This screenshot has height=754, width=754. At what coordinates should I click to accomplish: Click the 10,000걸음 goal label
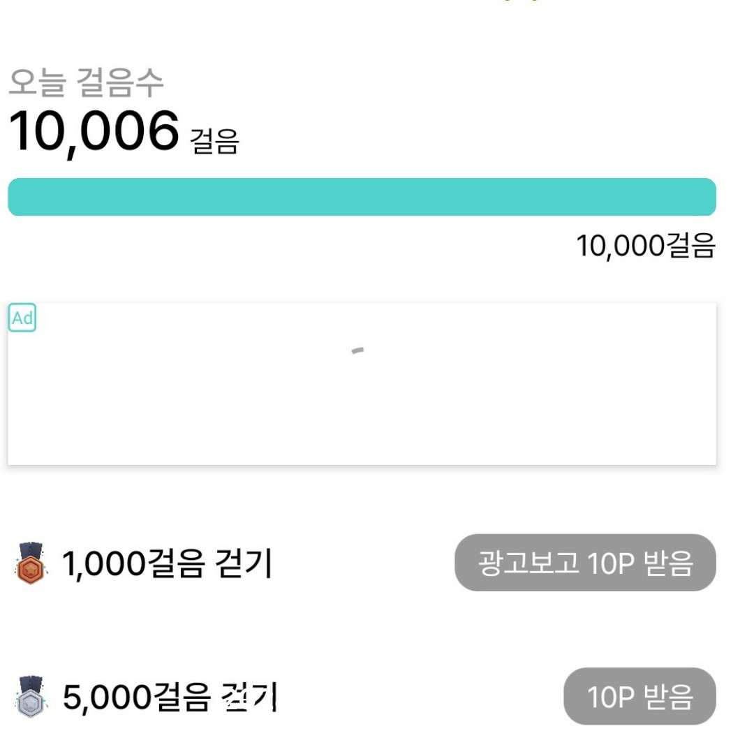[645, 246]
